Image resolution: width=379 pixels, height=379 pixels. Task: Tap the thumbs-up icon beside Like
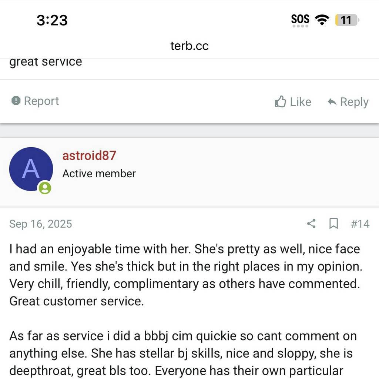click(x=281, y=102)
